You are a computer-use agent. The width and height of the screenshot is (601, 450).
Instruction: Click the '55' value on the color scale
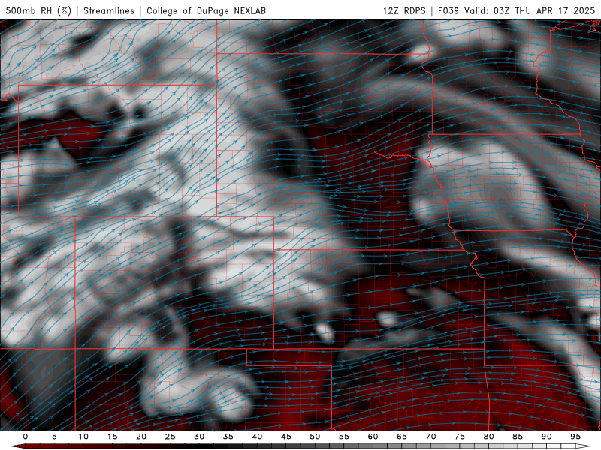click(344, 436)
